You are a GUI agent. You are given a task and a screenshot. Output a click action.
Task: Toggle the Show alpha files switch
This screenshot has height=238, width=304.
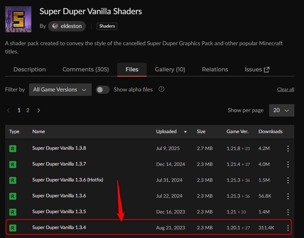103,89
